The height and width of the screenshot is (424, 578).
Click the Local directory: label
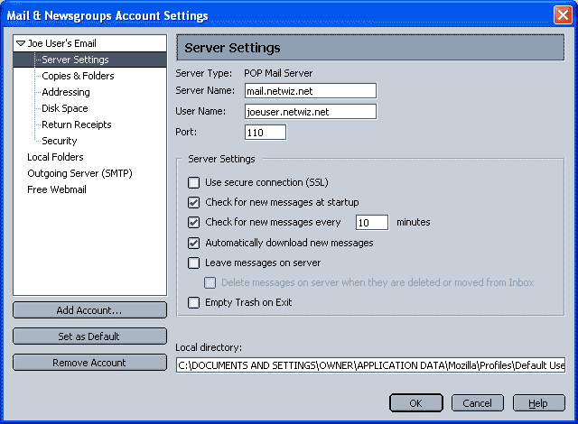tap(209, 347)
